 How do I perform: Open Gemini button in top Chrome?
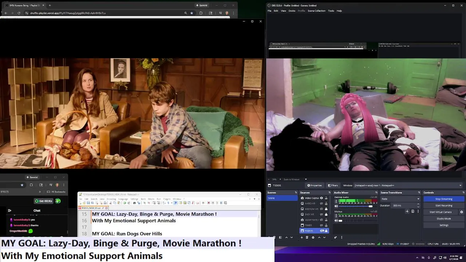coord(202,5)
